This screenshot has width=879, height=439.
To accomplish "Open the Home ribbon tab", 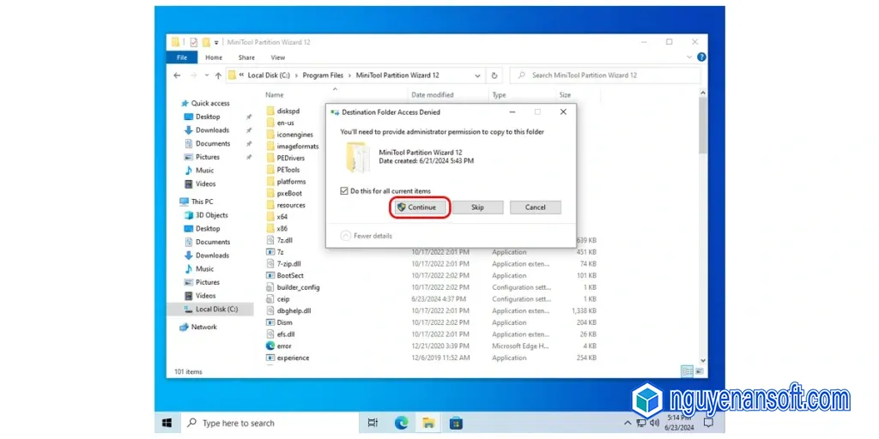I will [214, 57].
